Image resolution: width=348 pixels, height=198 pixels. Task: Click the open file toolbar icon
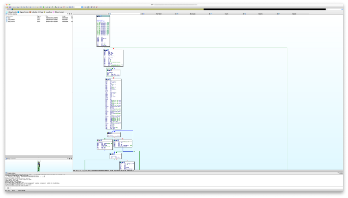click(x=7, y=7)
